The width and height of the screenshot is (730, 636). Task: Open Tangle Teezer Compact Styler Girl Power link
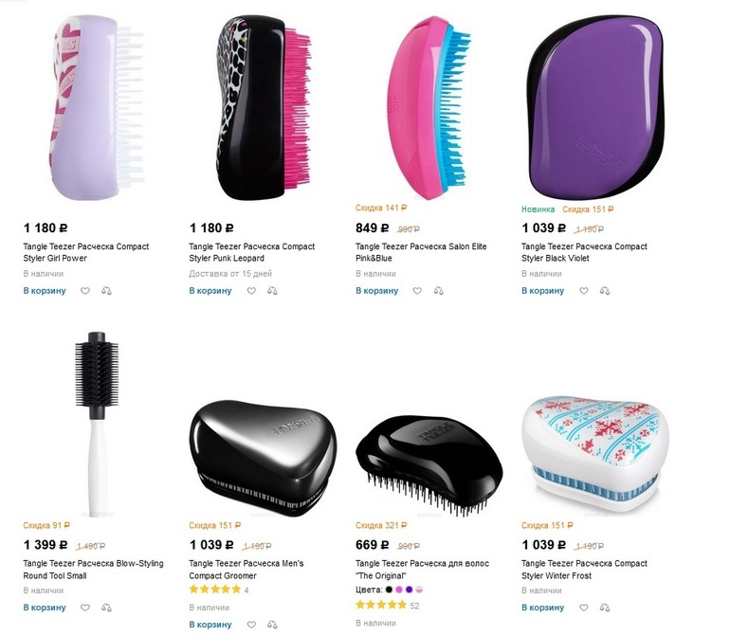[x=86, y=252]
